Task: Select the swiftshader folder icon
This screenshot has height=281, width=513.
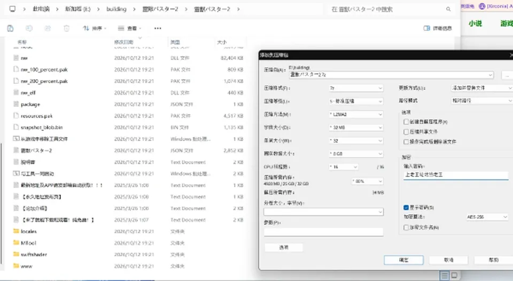Action: 16,254
